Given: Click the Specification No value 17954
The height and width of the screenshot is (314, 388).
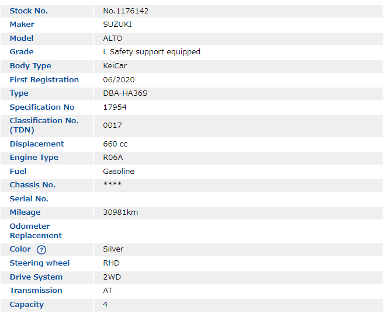Looking at the screenshot, I should [x=115, y=107].
